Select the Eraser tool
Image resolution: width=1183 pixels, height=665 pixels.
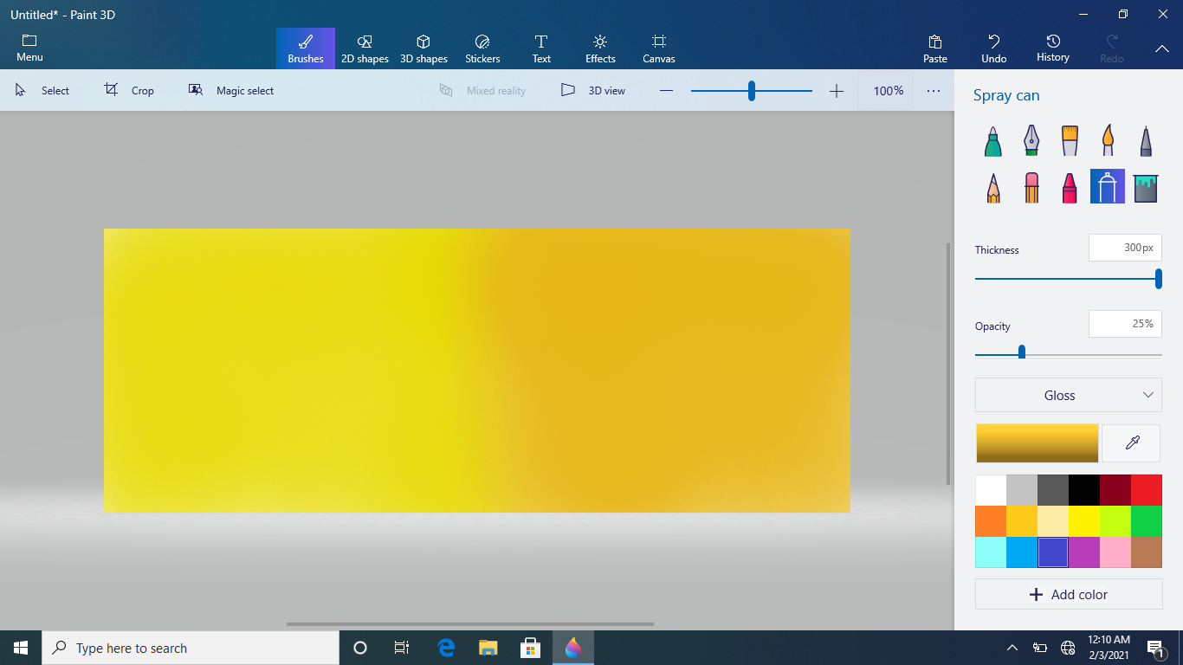1031,187
